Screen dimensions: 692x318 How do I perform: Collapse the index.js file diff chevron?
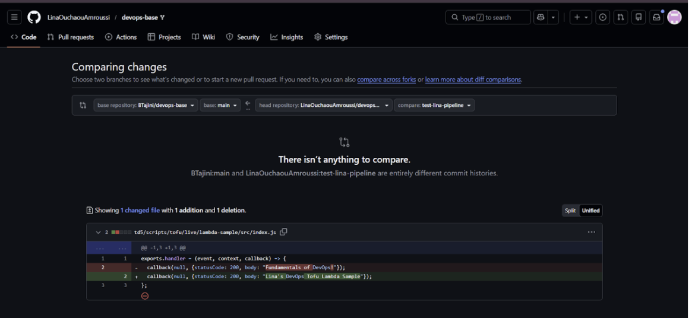pyautogui.click(x=98, y=232)
